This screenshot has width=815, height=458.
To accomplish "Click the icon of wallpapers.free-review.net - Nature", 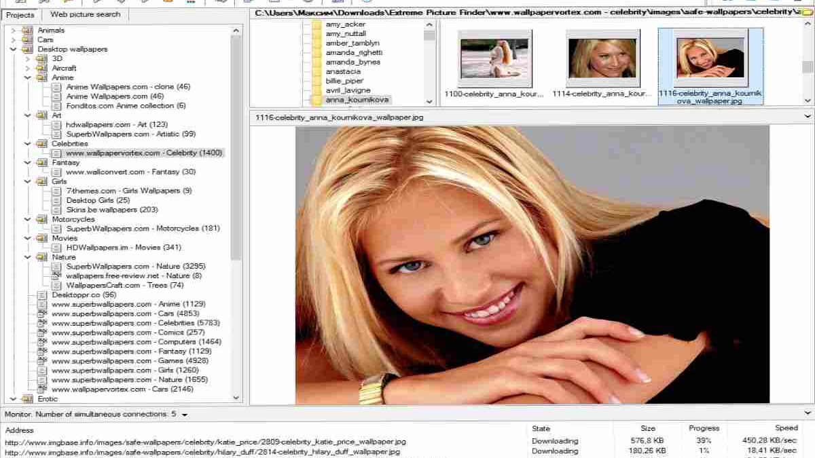I will point(57,276).
